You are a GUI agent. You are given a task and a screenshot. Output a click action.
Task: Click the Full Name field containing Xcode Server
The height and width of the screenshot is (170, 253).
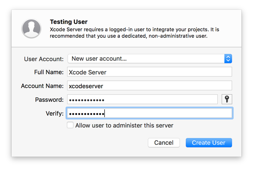point(149,72)
